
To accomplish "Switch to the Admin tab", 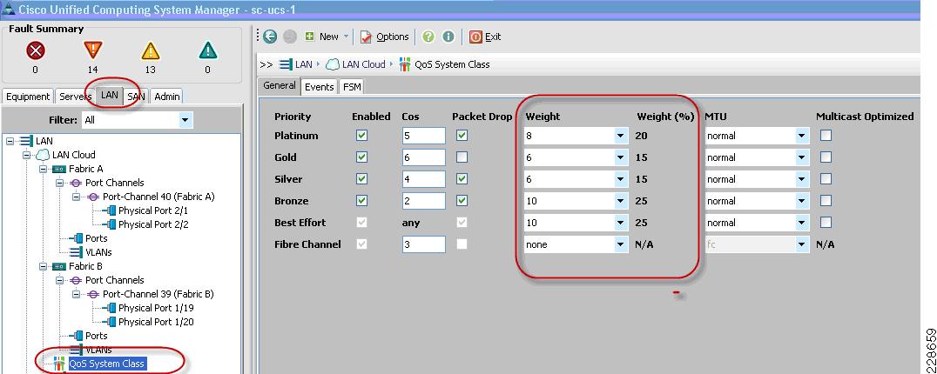I will pos(166,96).
